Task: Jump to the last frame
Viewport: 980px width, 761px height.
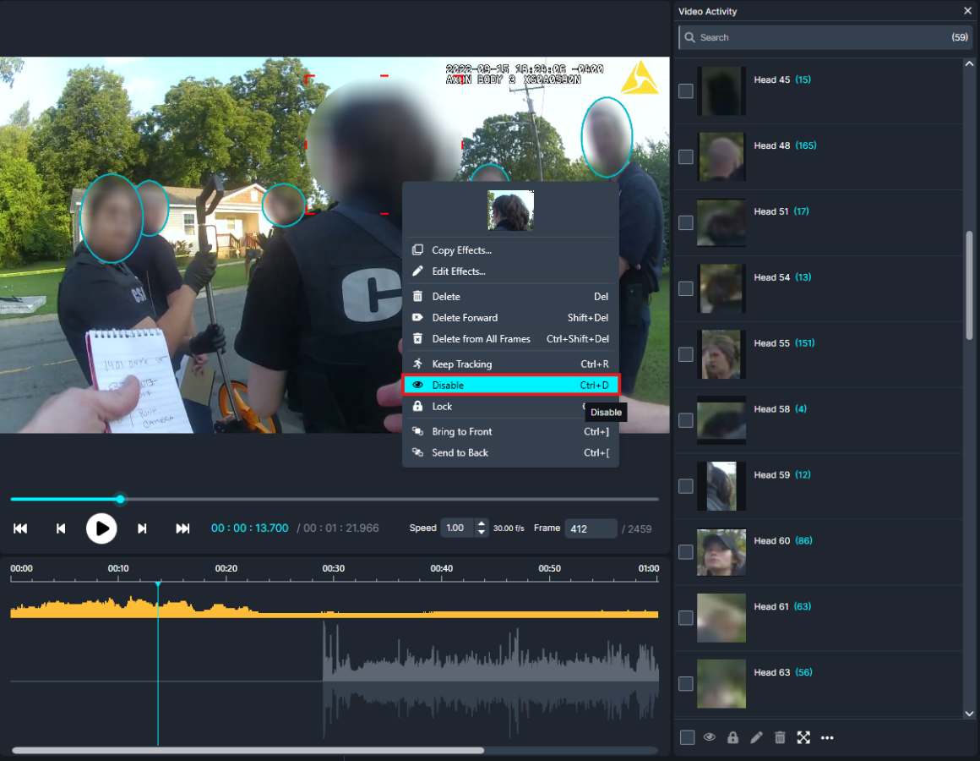Action: [182, 528]
